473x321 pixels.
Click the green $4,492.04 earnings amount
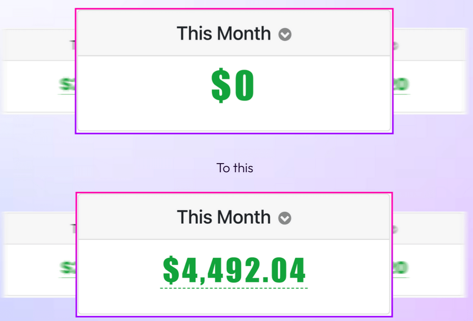234,270
